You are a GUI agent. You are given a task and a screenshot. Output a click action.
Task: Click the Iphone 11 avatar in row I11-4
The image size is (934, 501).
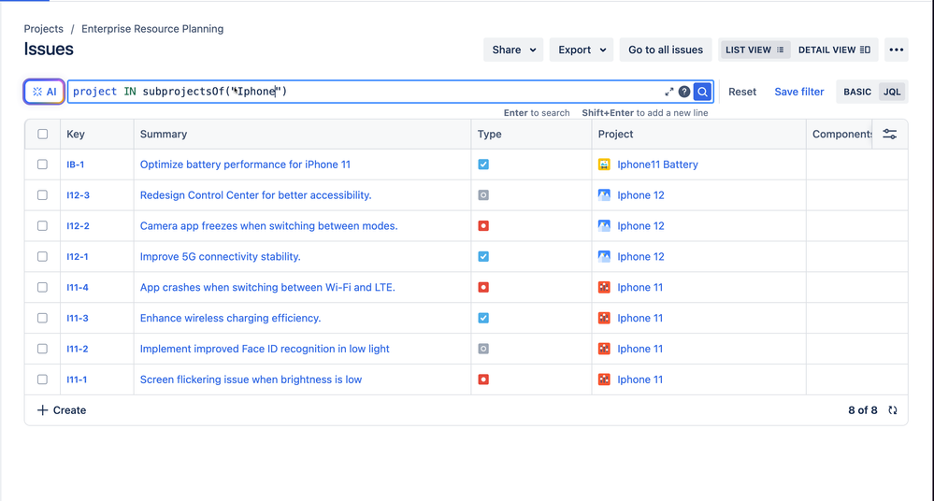(604, 287)
